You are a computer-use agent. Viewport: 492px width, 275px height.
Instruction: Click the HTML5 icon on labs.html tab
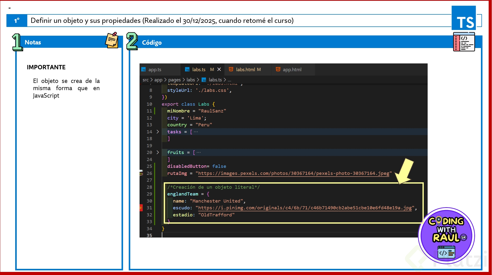231,69
